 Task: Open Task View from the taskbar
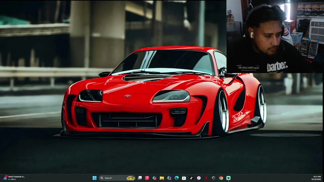(x=140, y=178)
